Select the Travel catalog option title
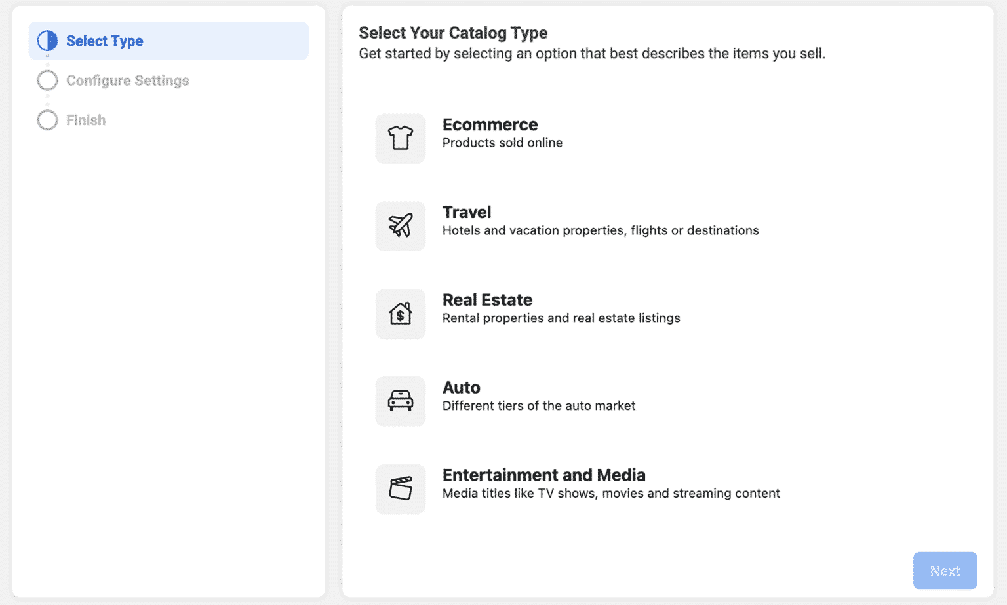This screenshot has width=1007, height=605. click(467, 212)
